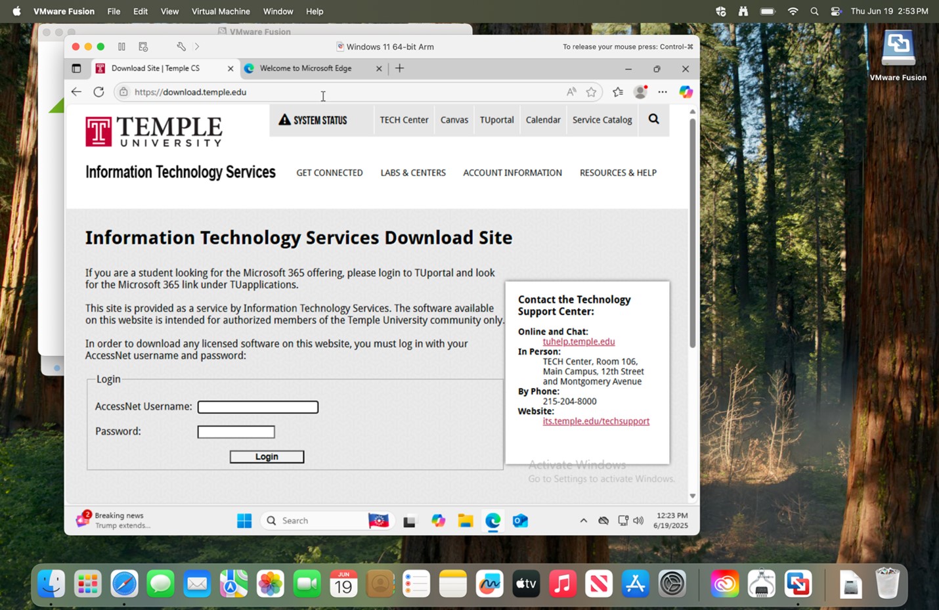Viewport: 939px width, 610px height.
Task: Click the Password input field
Action: tap(236, 432)
